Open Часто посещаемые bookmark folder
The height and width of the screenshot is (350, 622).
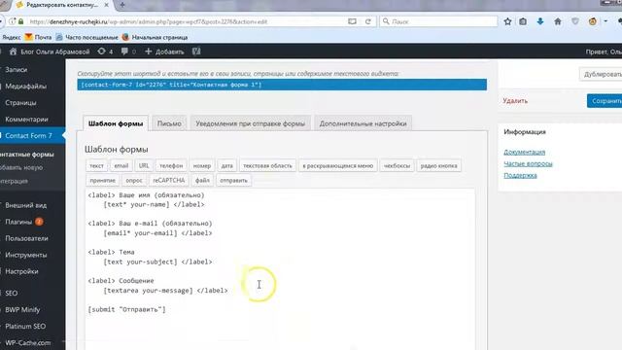click(86, 37)
